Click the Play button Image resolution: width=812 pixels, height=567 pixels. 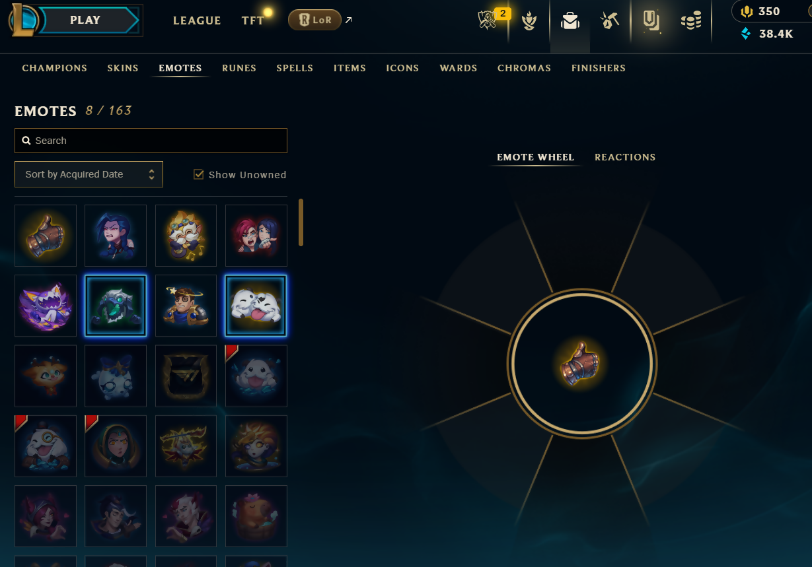point(87,20)
